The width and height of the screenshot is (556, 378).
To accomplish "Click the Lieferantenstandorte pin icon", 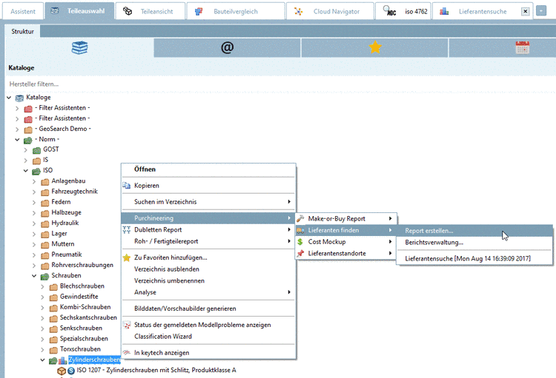I will pyautogui.click(x=300, y=254).
